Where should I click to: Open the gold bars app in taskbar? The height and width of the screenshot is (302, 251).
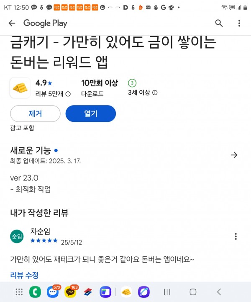pyautogui.click(x=126, y=292)
